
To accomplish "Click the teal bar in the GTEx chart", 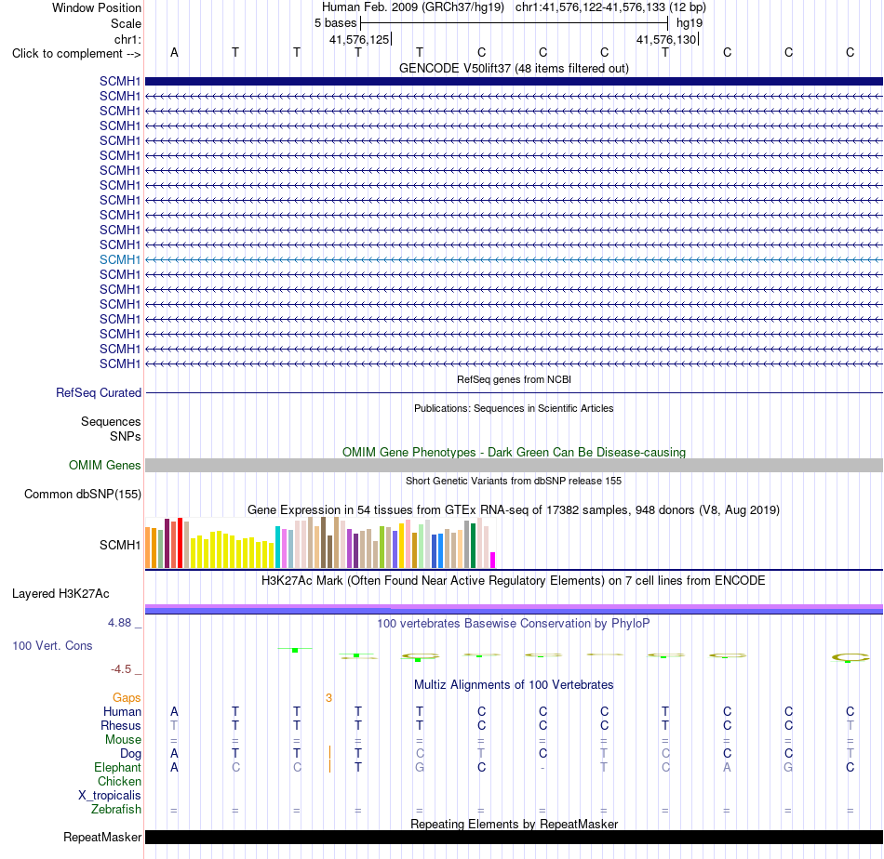I will pos(277,547).
